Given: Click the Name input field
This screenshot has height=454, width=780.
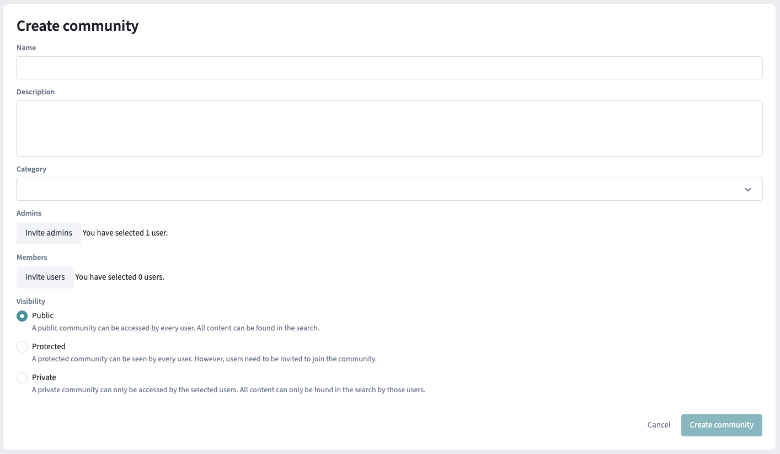Looking at the screenshot, I should click(x=389, y=68).
